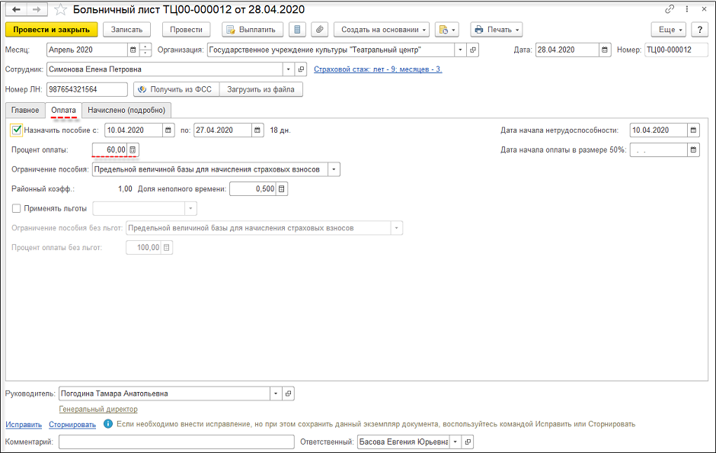Open calculator for Доля неполного времени
Image resolution: width=716 pixels, height=453 pixels.
click(x=282, y=189)
